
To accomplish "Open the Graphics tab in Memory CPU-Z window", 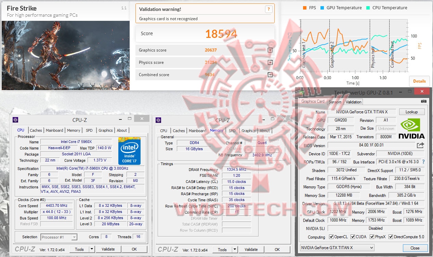I will (x=248, y=131).
